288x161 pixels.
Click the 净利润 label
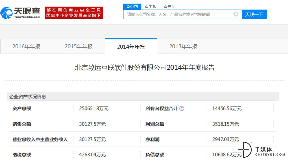tap(153, 140)
